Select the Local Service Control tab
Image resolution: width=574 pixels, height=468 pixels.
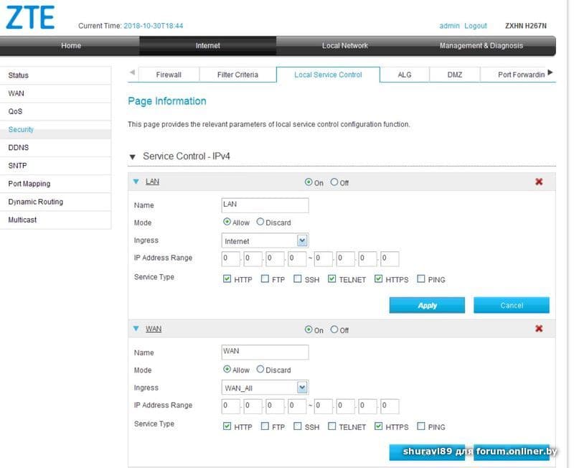[x=328, y=75]
